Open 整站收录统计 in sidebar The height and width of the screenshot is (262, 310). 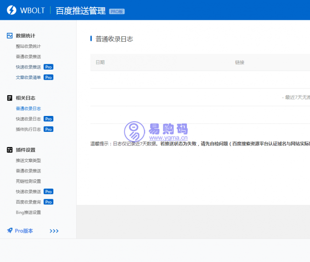coord(28,46)
